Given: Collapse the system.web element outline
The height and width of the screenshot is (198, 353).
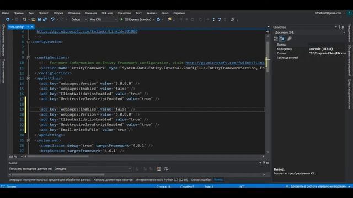Looking at the screenshot, I should (28, 141).
